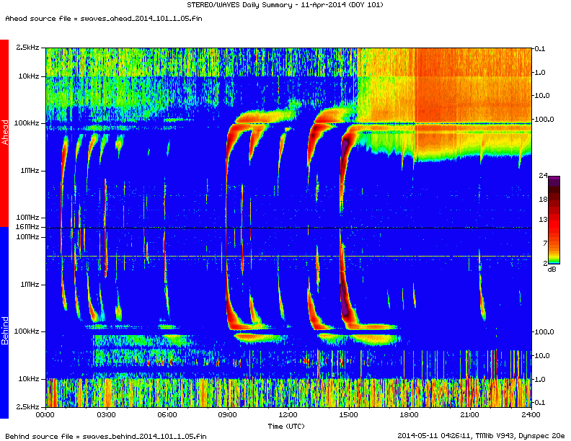The width and height of the screenshot is (571, 441).
Task: Click the Behind panel 100kHz frequency label
Action: (x=26, y=331)
